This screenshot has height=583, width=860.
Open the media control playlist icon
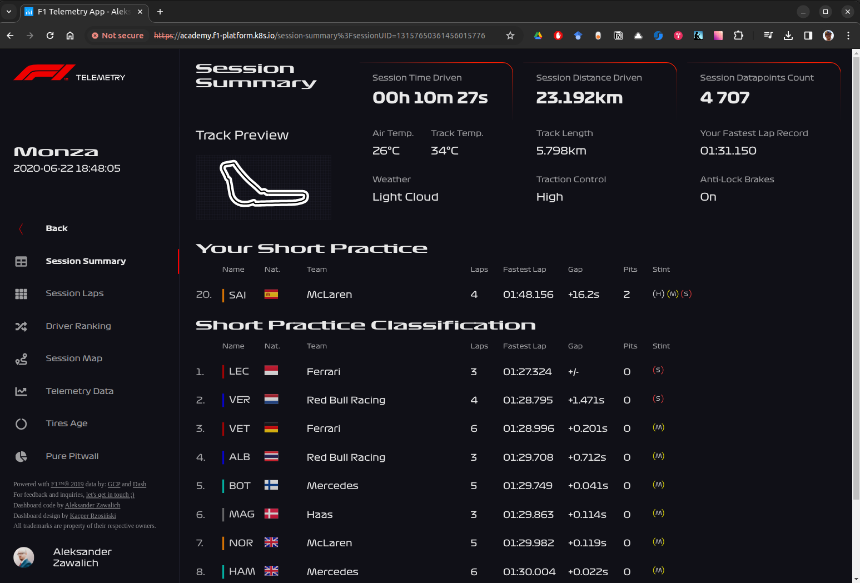click(x=768, y=36)
